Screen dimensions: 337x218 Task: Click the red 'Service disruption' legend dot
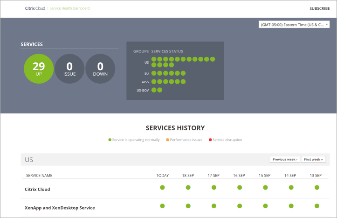pos(210,140)
